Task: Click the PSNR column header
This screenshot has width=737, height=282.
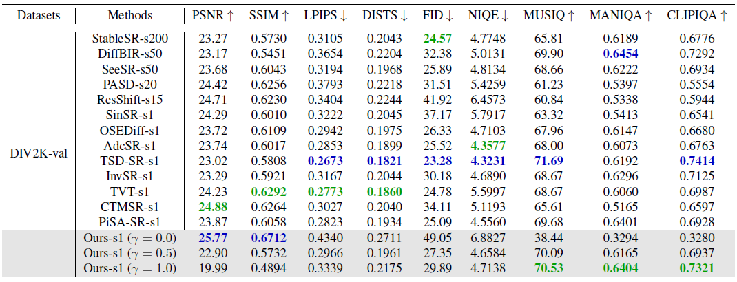Action: pyautogui.click(x=213, y=16)
